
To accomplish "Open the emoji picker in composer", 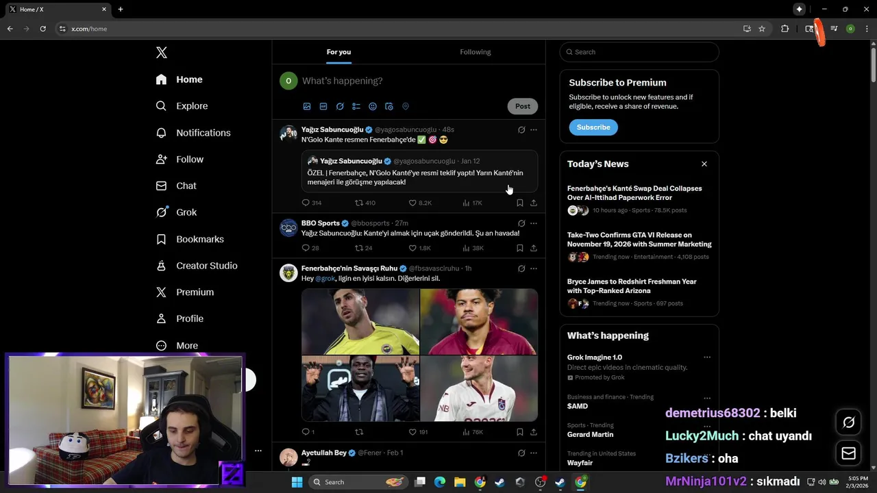I will [373, 106].
